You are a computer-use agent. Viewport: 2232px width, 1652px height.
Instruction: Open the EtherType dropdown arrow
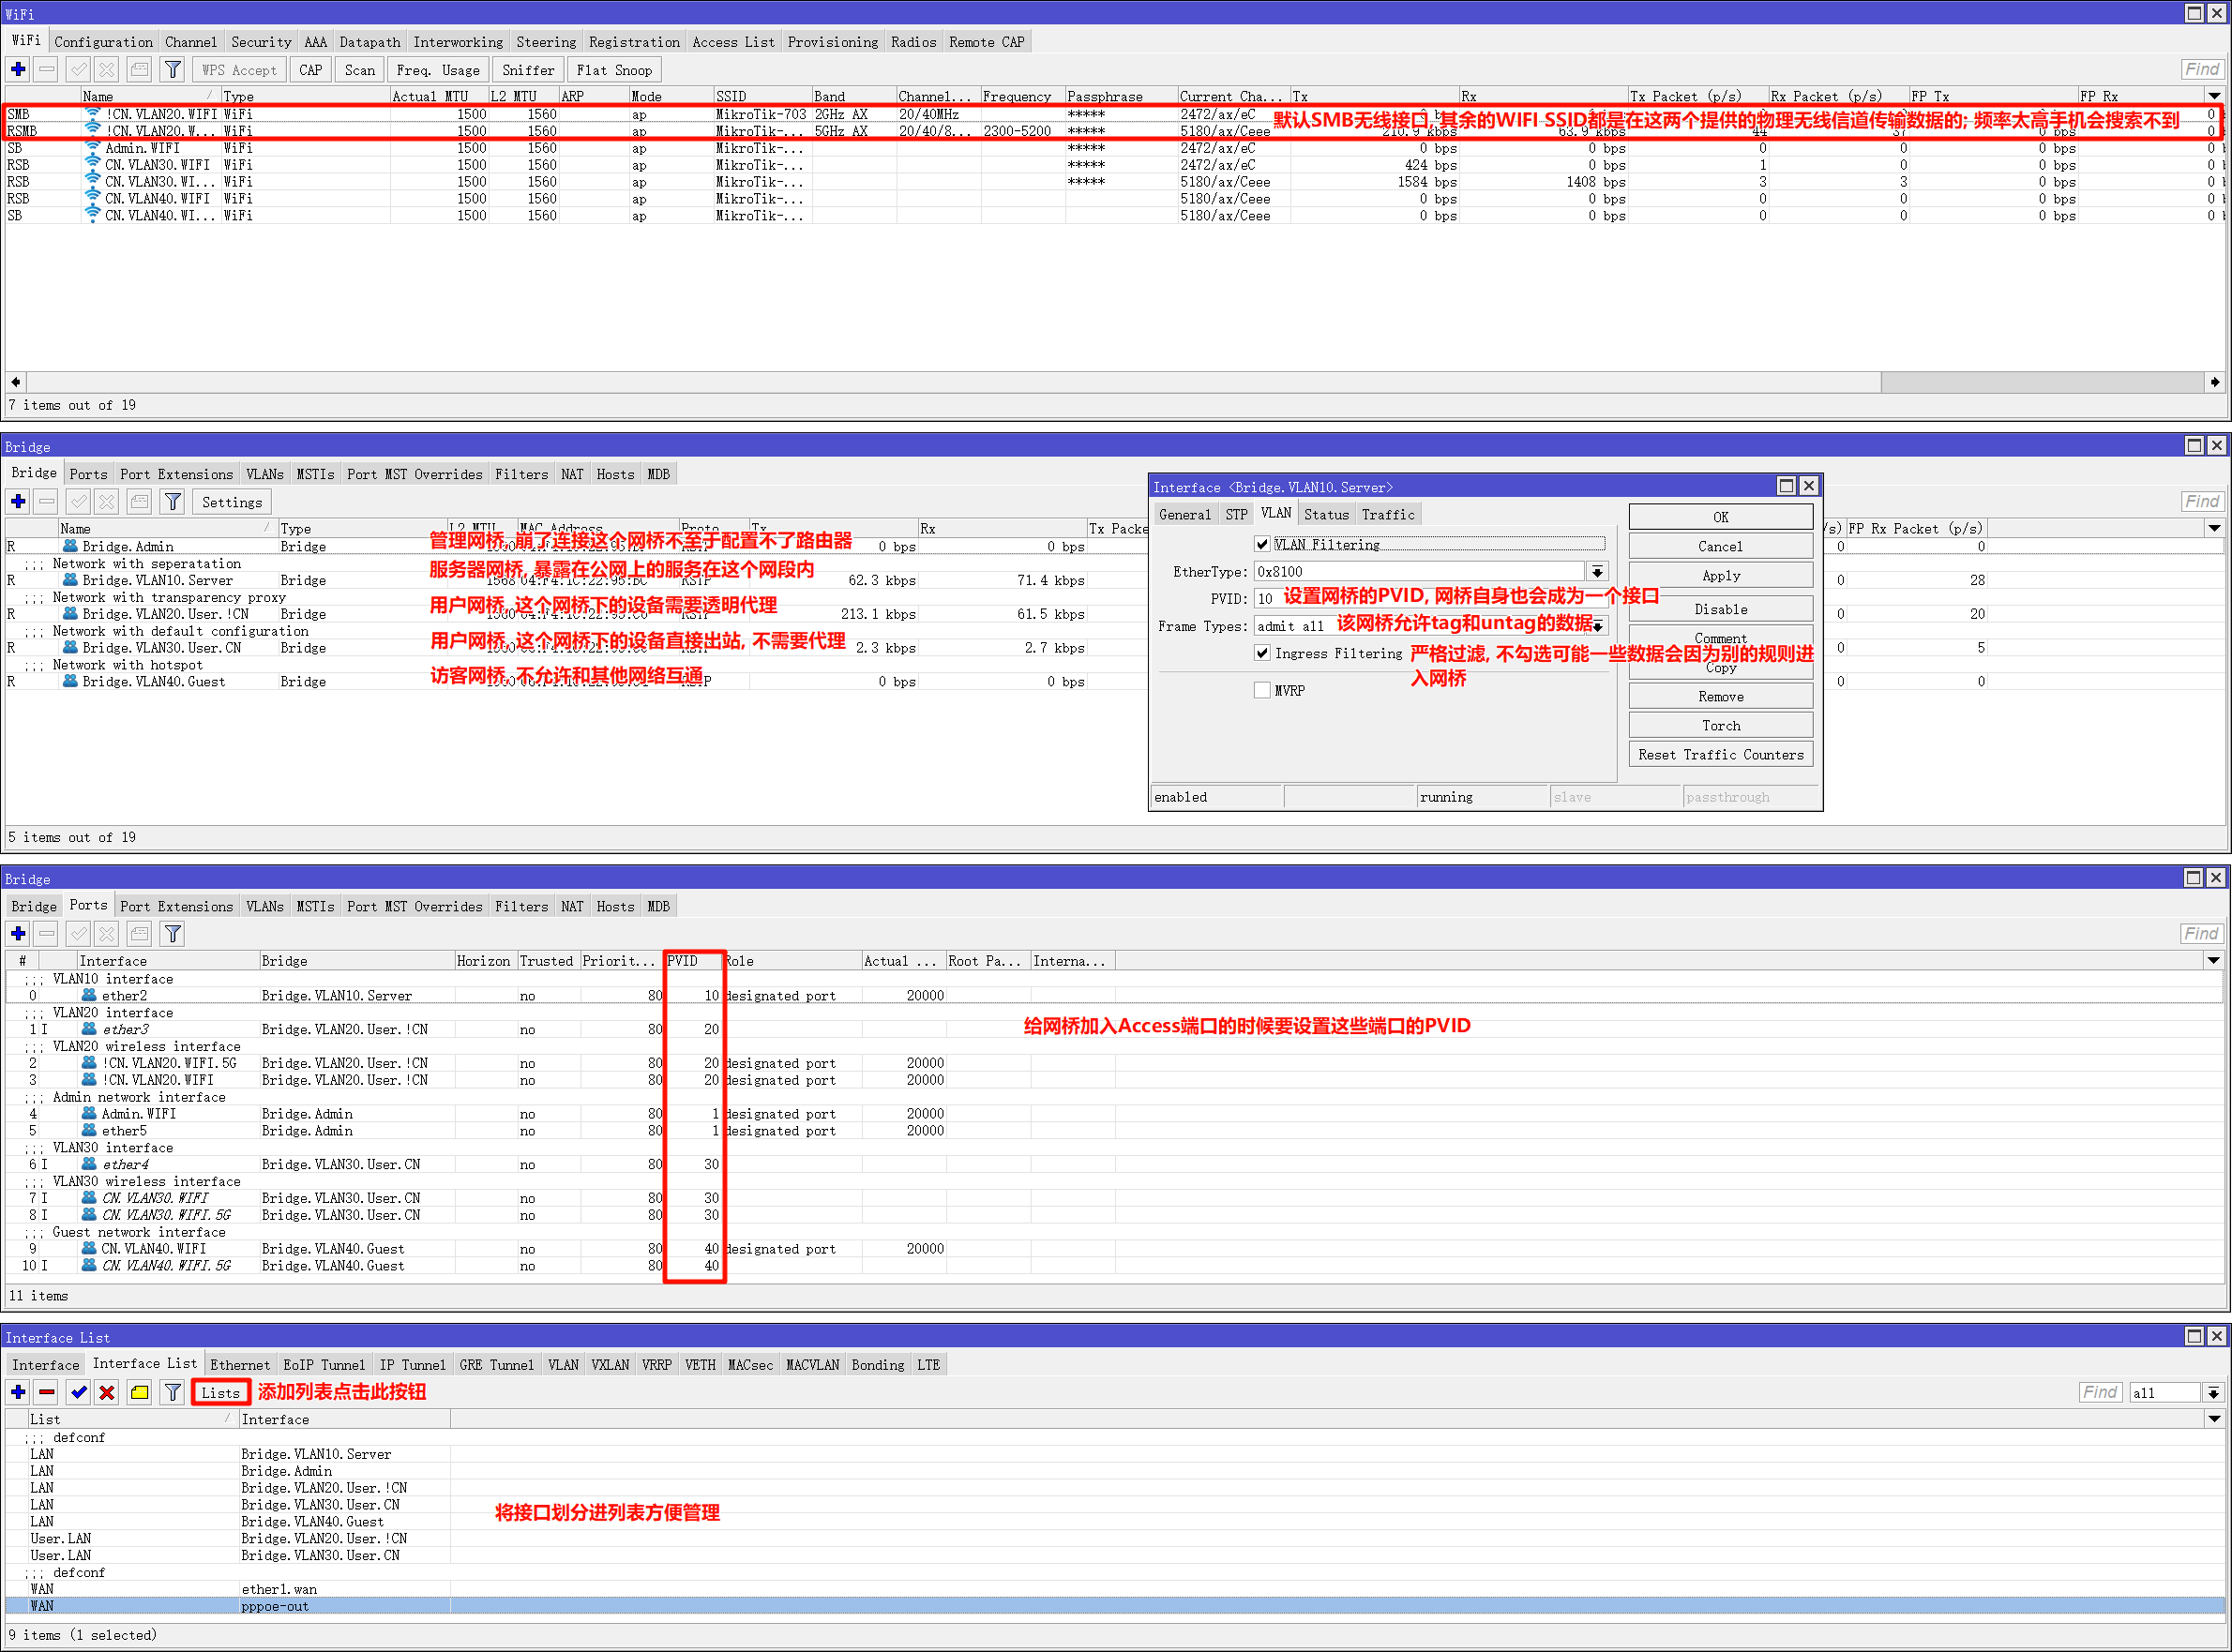tap(1597, 572)
